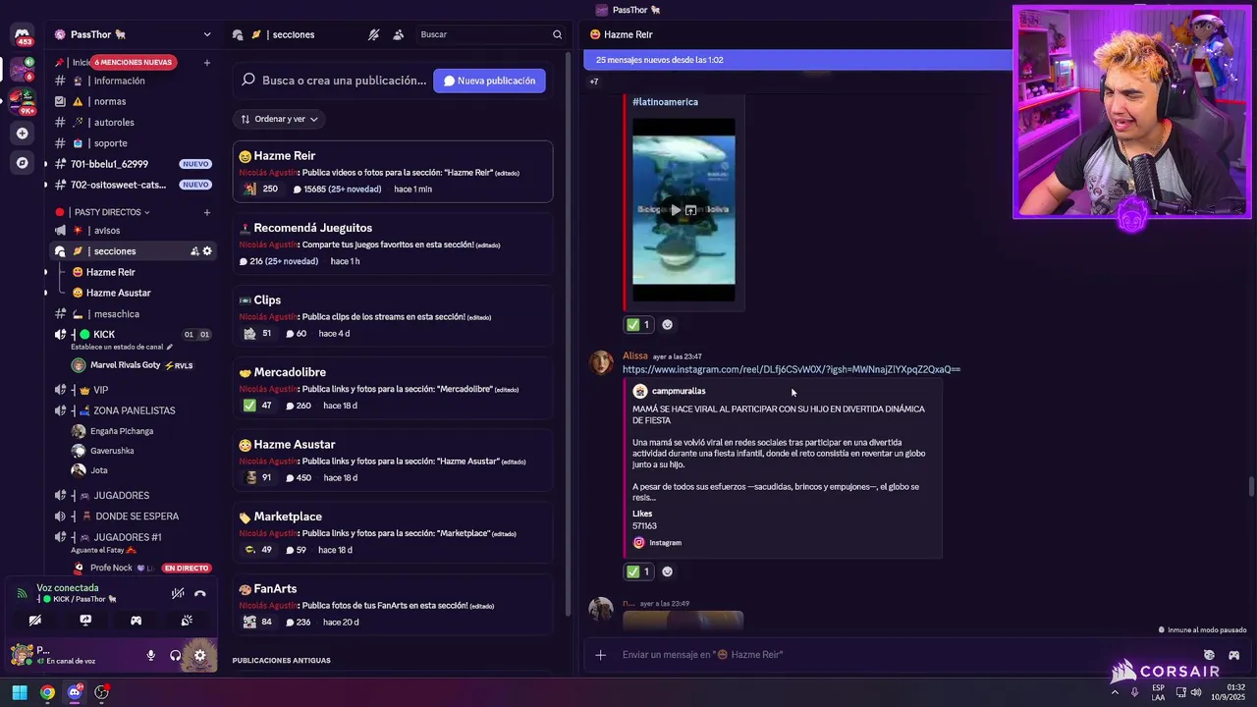Click the Nueva publicación button
The width and height of the screenshot is (1257, 707).
pos(489,81)
